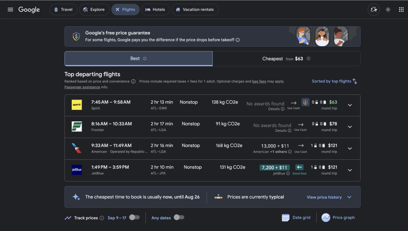Viewport: 408px width, 231px height.
Task: Open Vacation rentals tab
Action: (195, 10)
